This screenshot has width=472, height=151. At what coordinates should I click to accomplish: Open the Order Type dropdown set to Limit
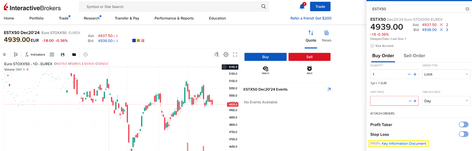coord(446,74)
